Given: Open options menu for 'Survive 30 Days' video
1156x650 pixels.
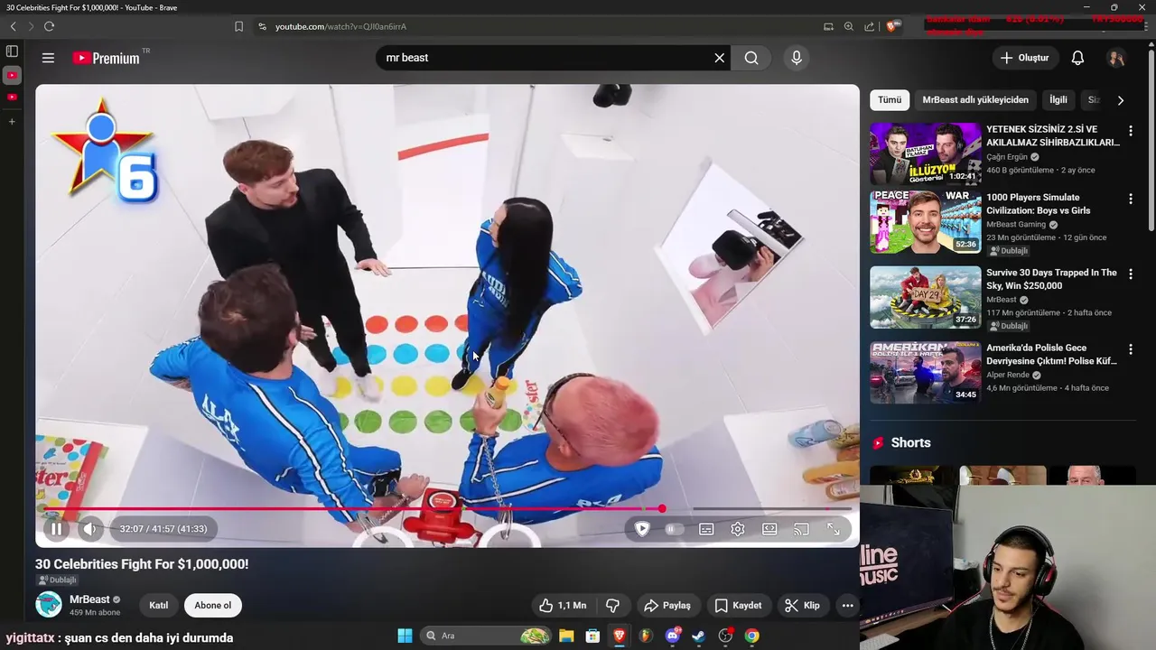Looking at the screenshot, I should [x=1130, y=274].
